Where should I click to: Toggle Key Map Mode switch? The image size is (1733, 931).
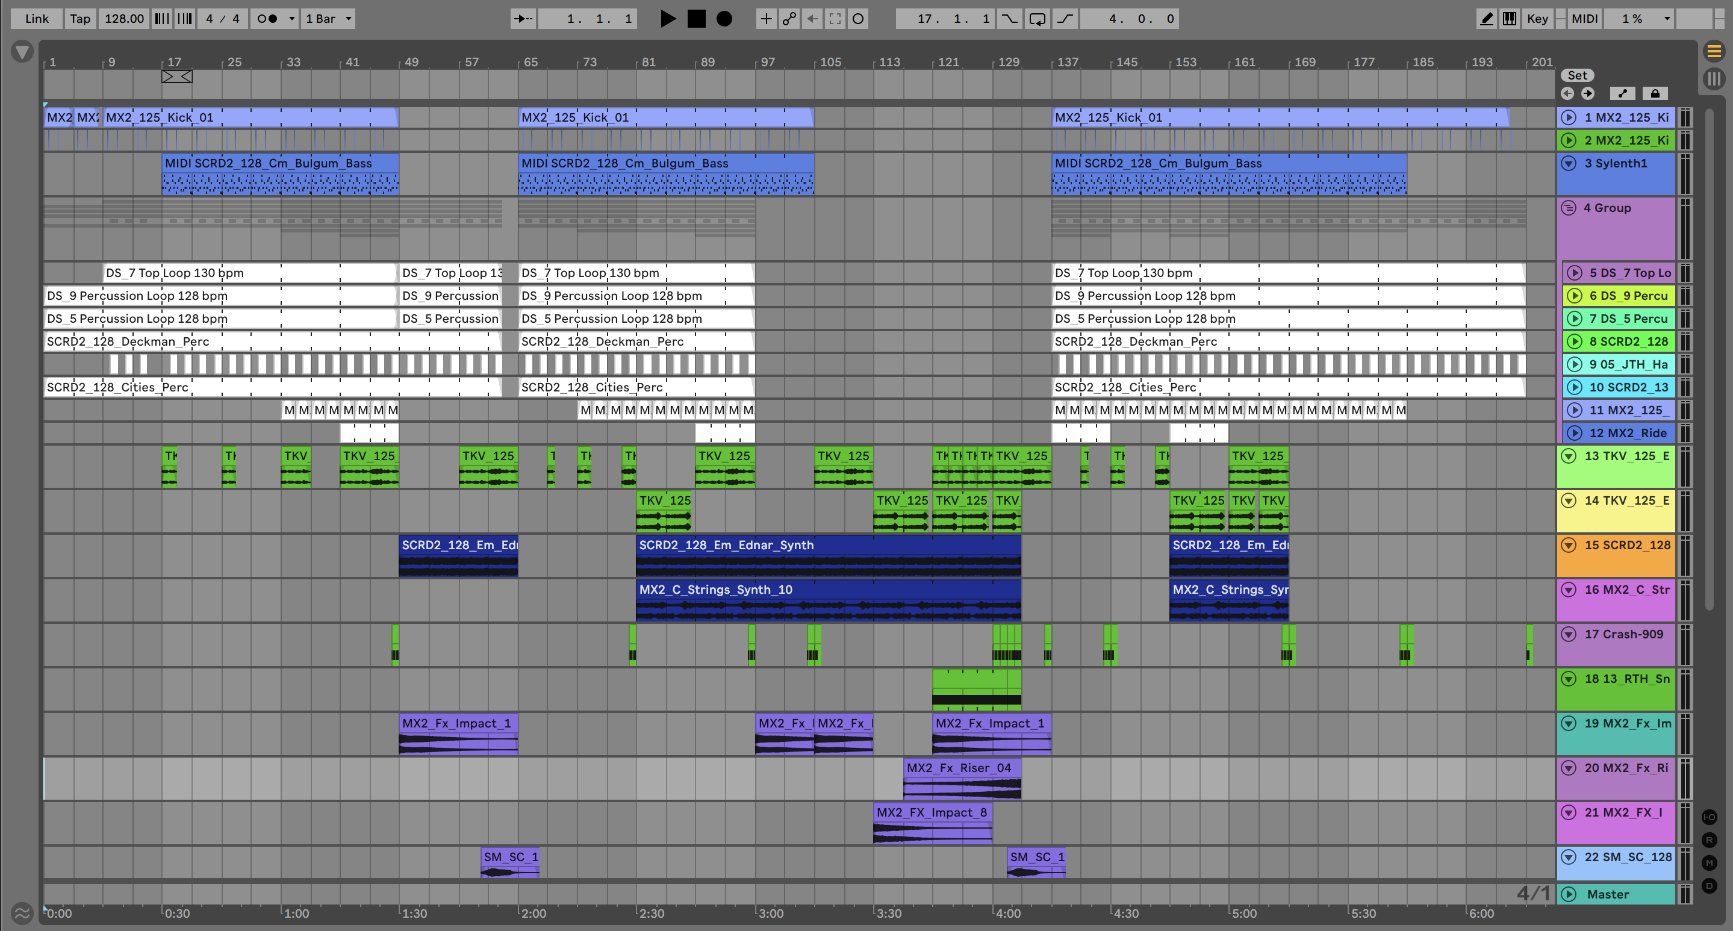[1537, 19]
